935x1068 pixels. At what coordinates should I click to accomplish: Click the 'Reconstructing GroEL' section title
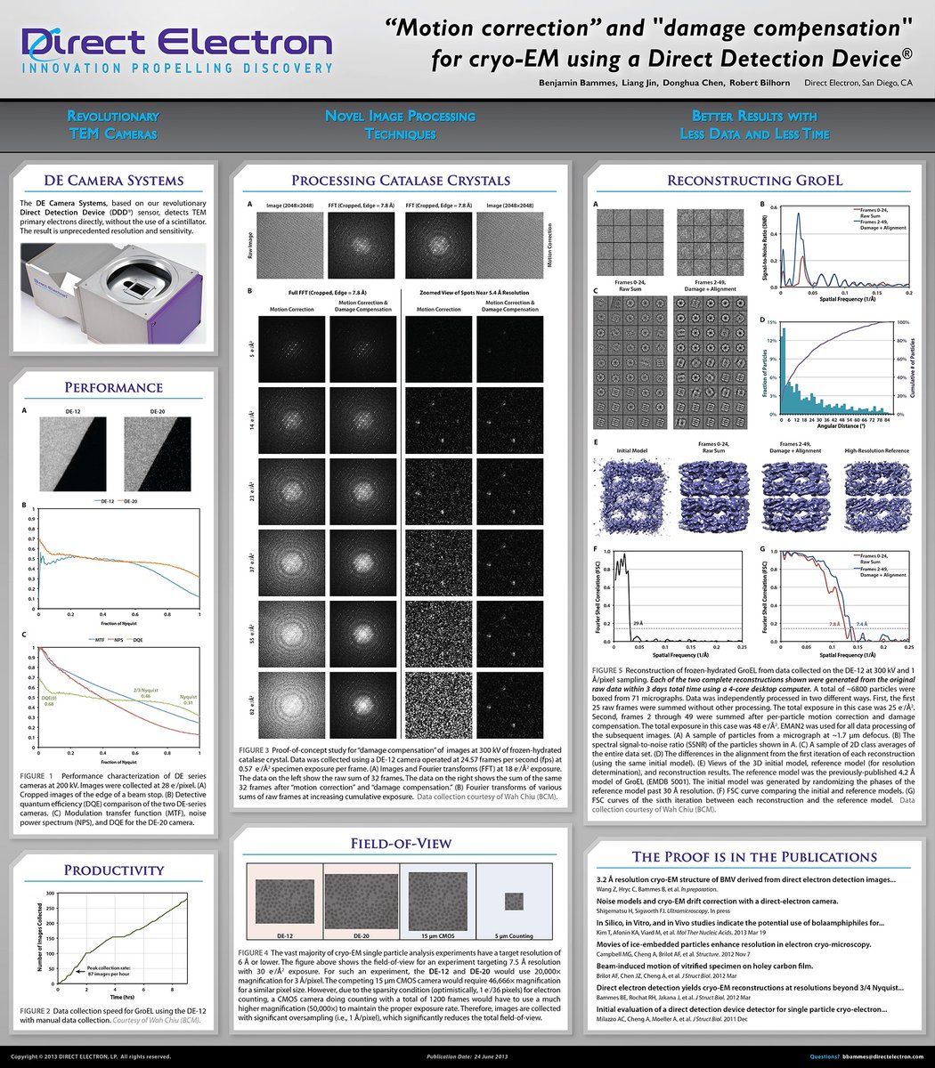pos(754,181)
